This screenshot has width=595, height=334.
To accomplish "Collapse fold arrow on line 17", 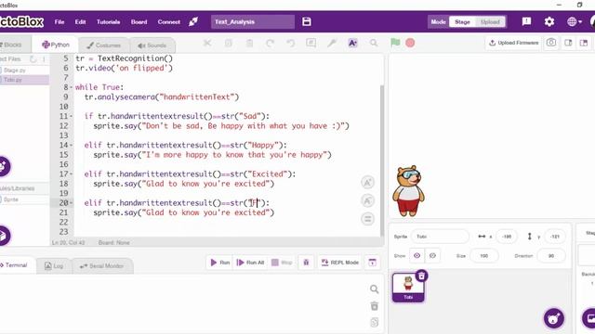I will click(71, 174).
